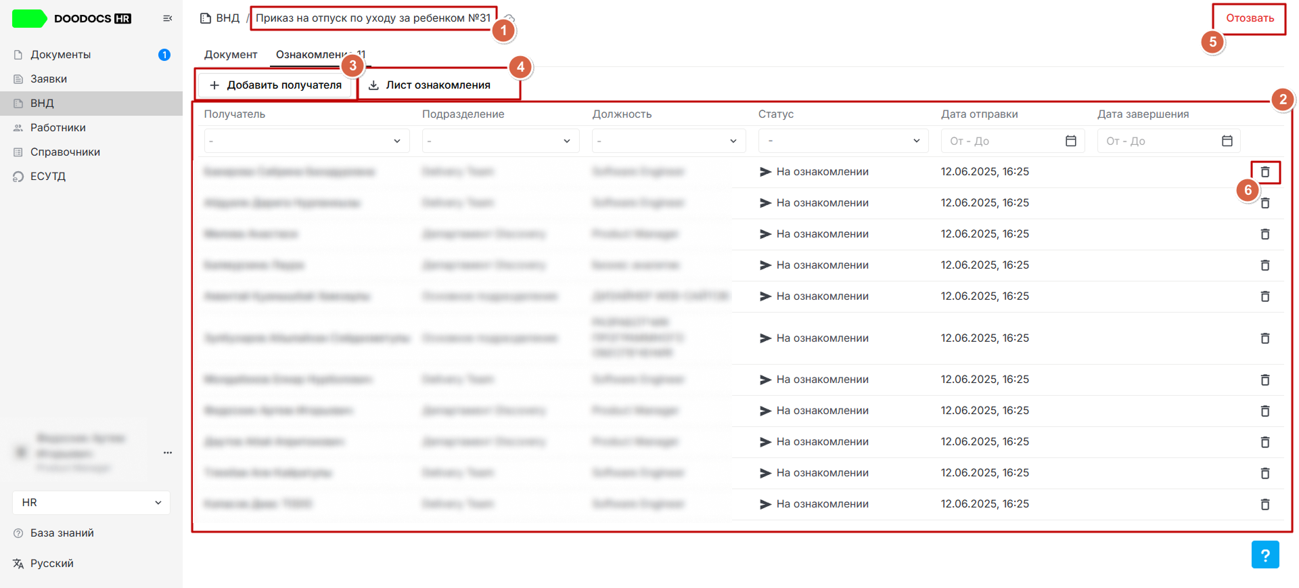This screenshot has width=1299, height=588.
Task: Expand the Получатель filter dropdown
Action: click(306, 141)
